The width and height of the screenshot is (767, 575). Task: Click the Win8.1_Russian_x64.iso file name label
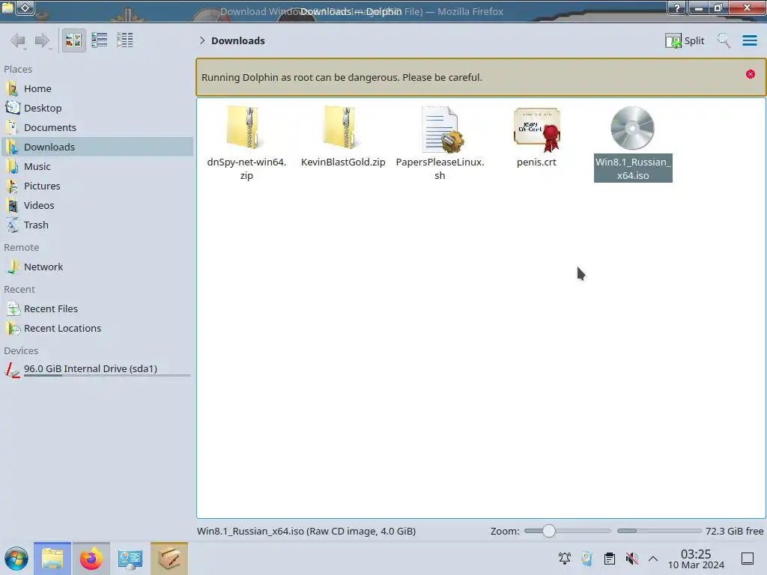(x=633, y=168)
